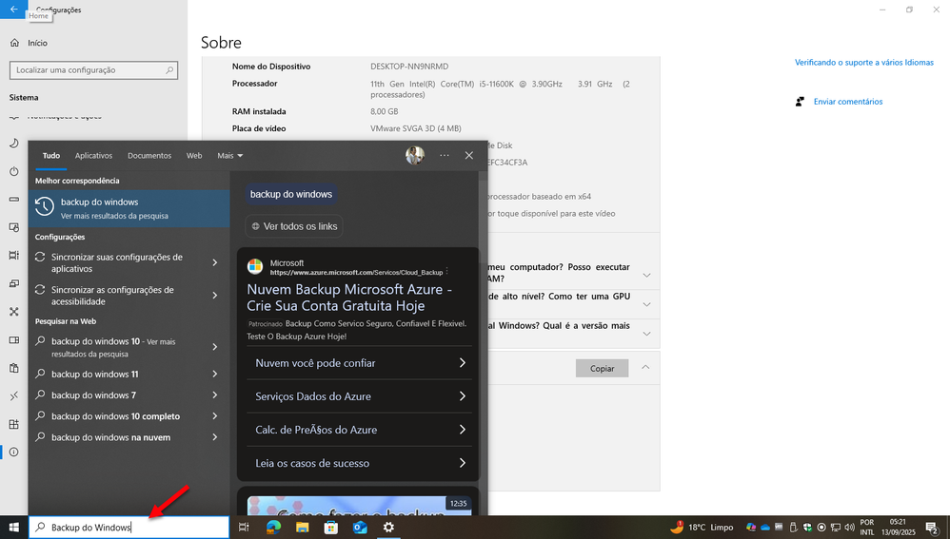Expand the FAQ about Windows version
Screen dimensions: 950x539
coord(646,334)
